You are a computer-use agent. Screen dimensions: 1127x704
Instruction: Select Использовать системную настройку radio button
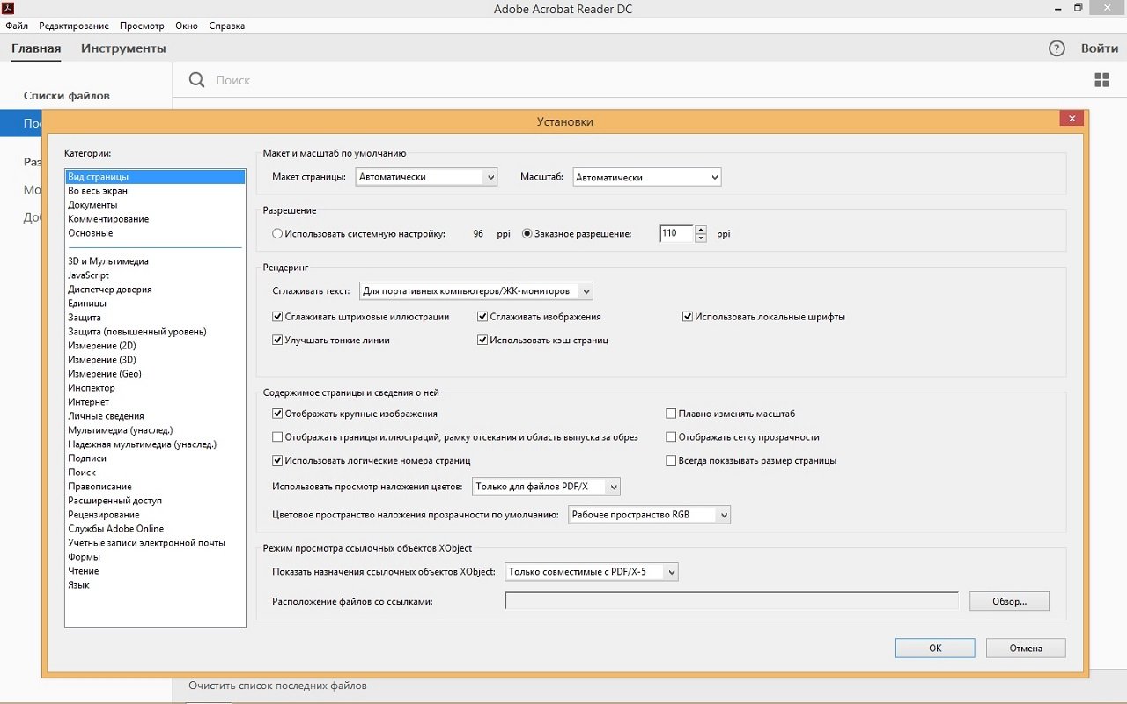278,234
